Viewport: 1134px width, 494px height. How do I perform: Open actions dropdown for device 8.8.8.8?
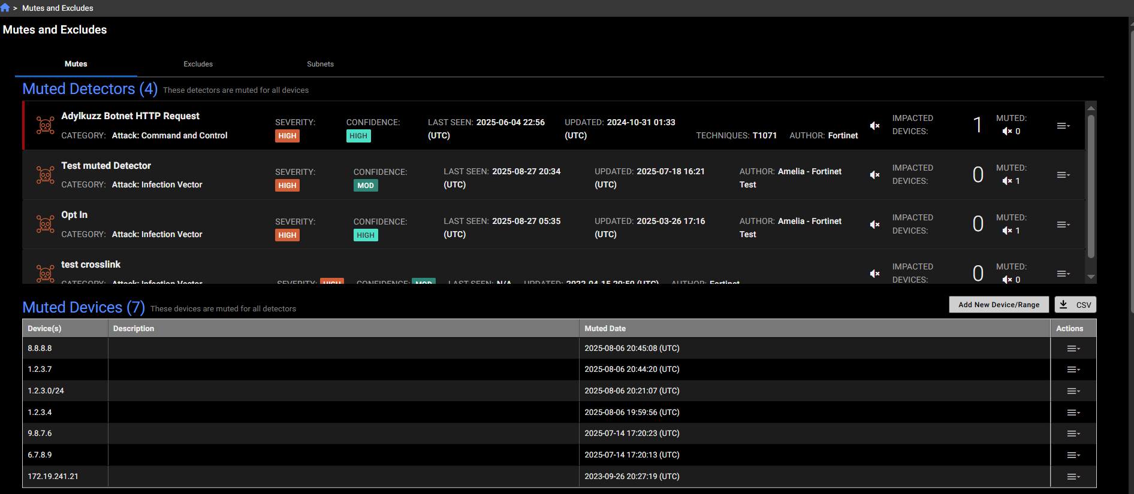click(x=1073, y=348)
